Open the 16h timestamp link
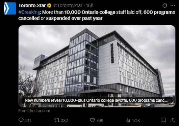 (x=89, y=5)
